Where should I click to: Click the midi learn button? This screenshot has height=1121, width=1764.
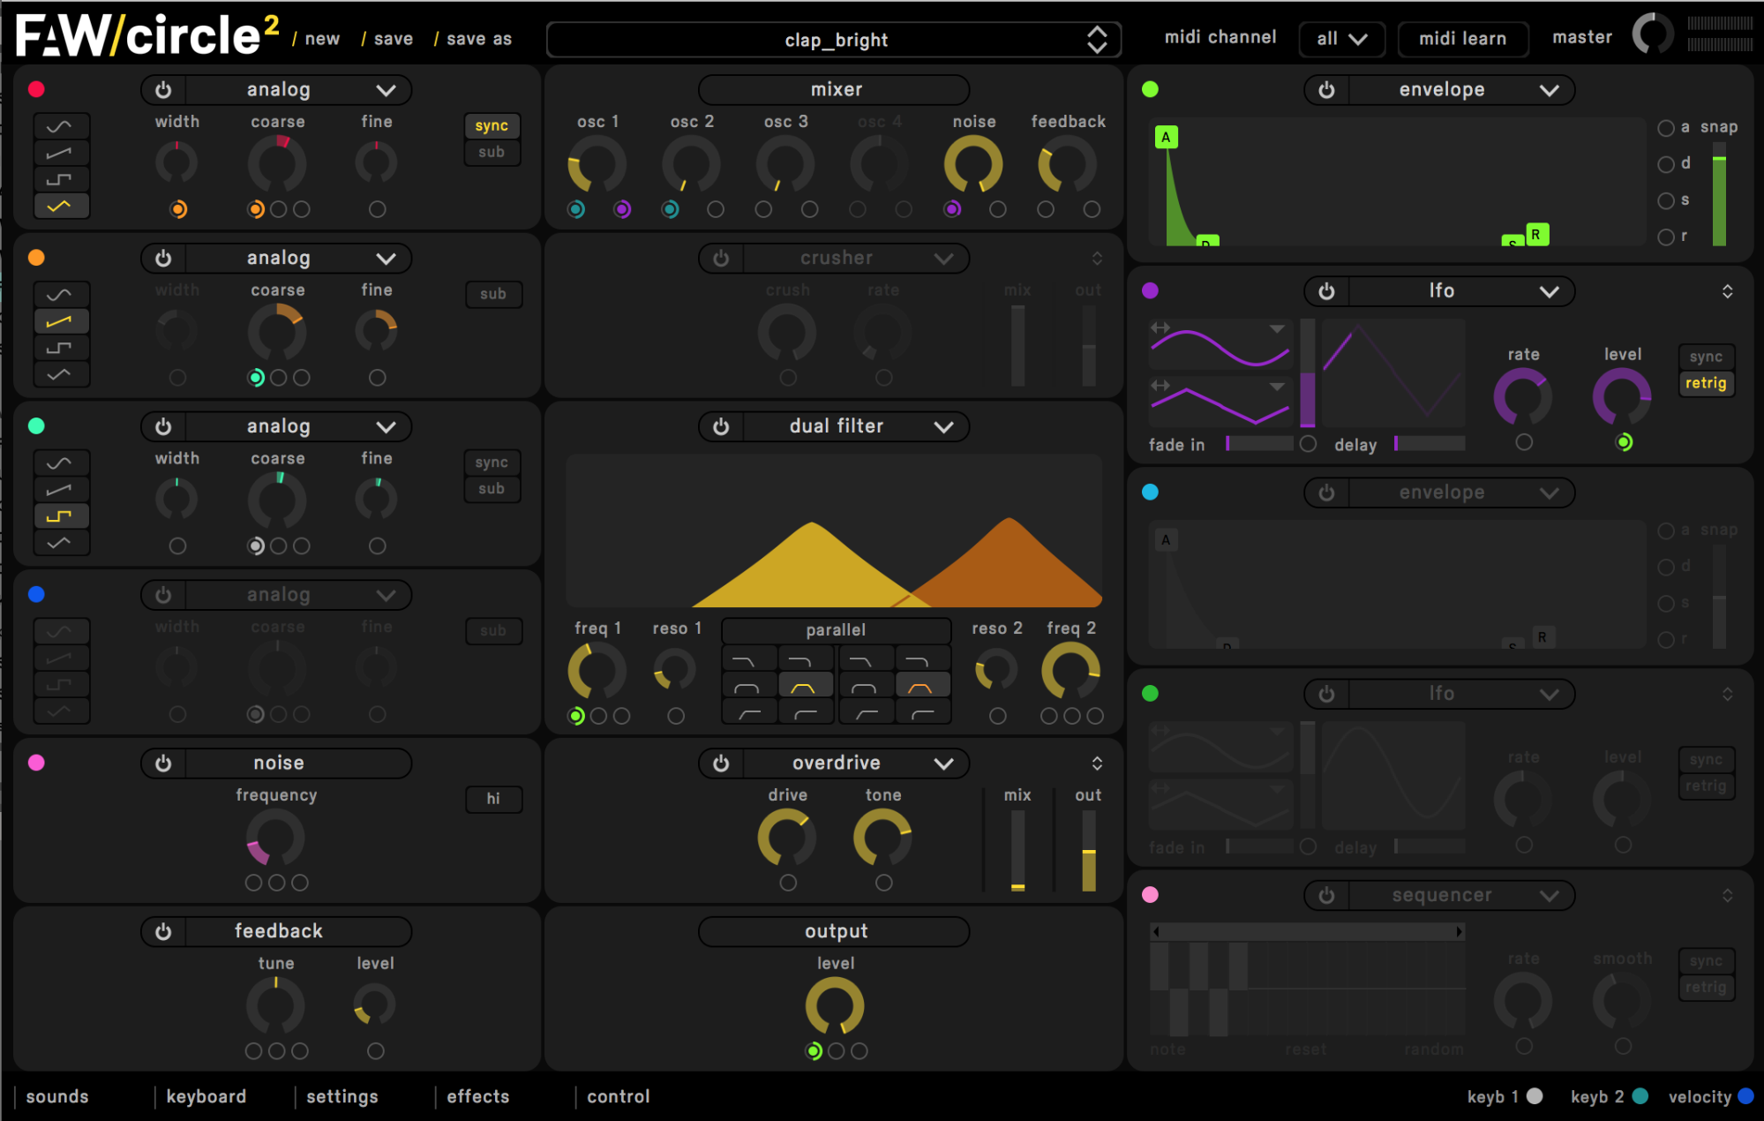1462,39
